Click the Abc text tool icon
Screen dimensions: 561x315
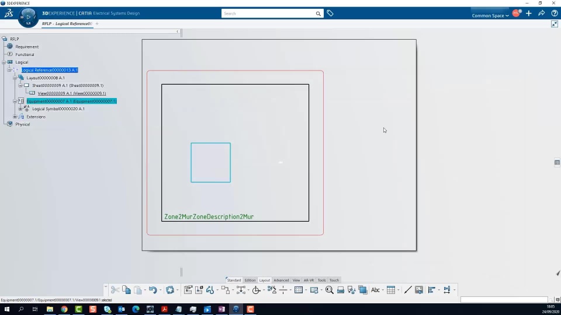[x=375, y=290]
